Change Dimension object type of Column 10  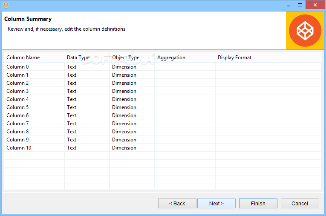(132, 148)
